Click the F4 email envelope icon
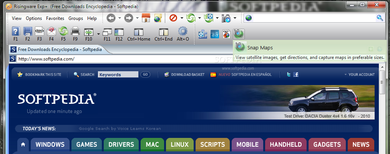This screenshot has height=154, width=390. 51,31
